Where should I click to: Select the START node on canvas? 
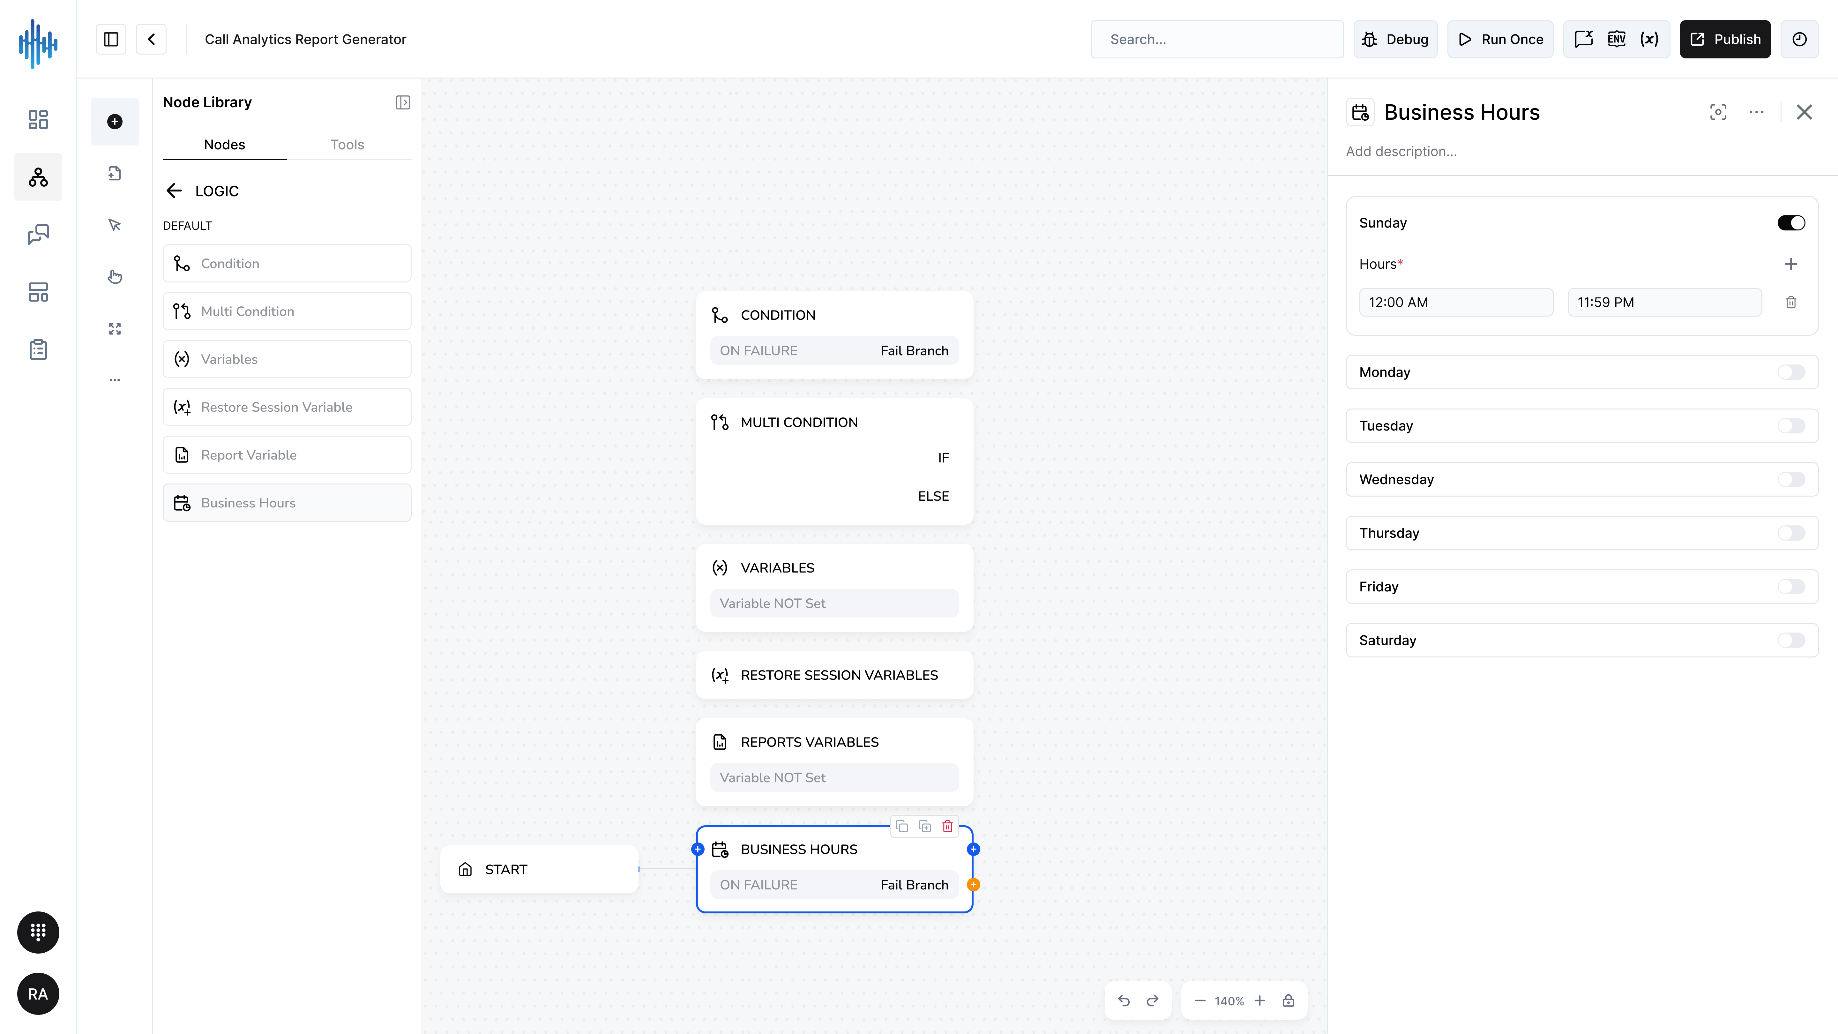pos(539,869)
